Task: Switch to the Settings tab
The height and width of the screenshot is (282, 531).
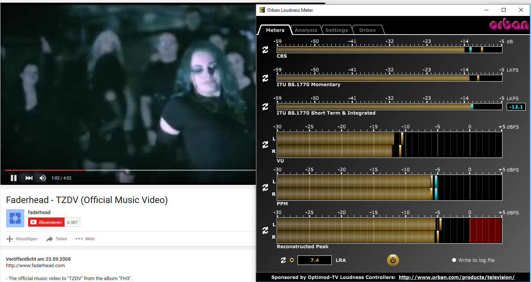Action: click(x=337, y=30)
